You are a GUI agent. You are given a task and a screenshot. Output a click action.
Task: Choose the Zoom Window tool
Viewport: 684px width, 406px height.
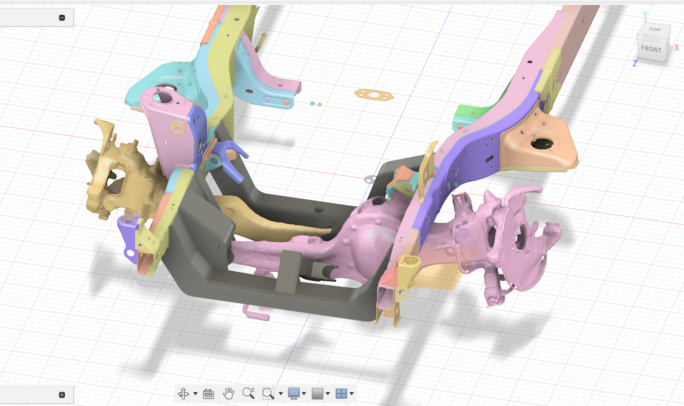[x=268, y=393]
